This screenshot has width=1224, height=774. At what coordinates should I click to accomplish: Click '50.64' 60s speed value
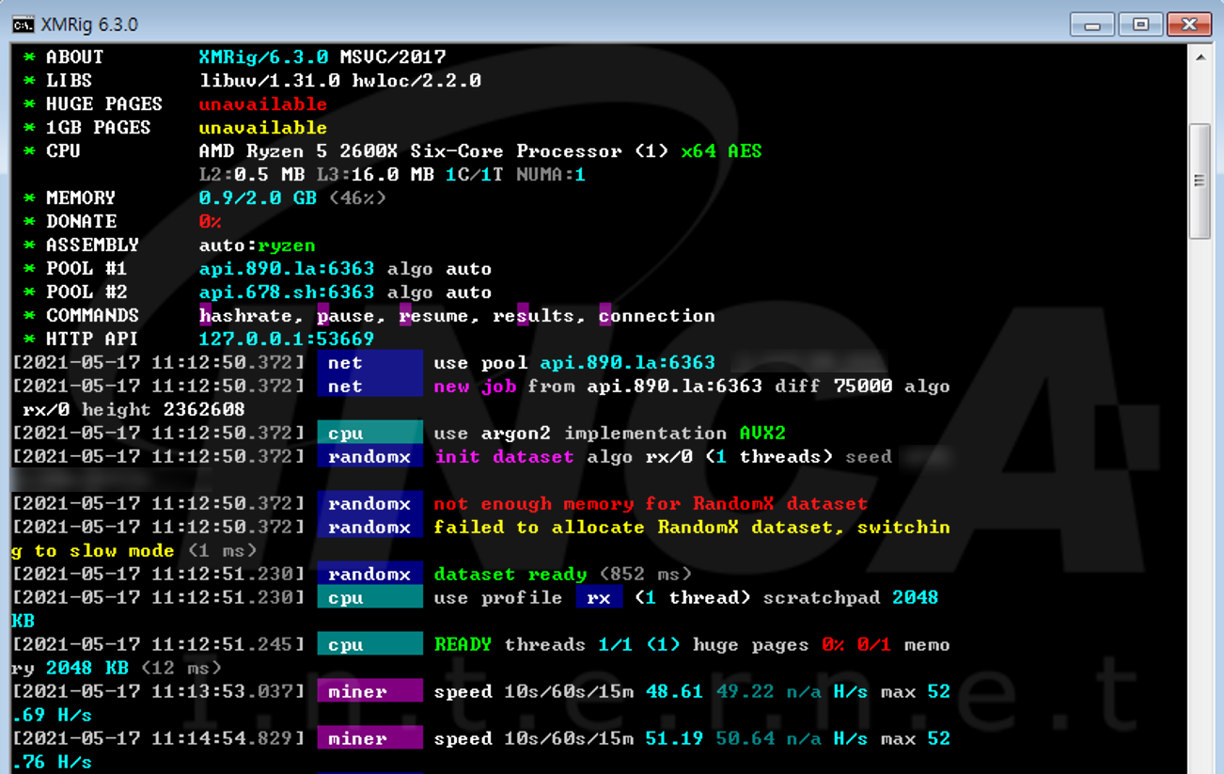click(745, 739)
